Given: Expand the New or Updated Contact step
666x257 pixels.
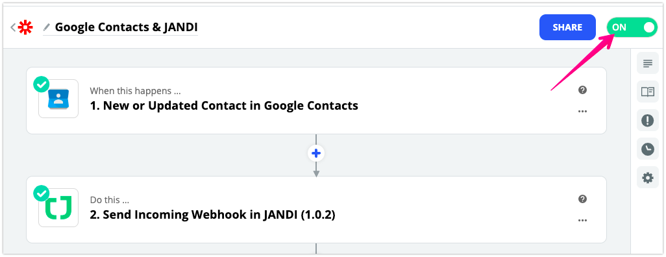Looking at the screenshot, I should tap(316, 101).
